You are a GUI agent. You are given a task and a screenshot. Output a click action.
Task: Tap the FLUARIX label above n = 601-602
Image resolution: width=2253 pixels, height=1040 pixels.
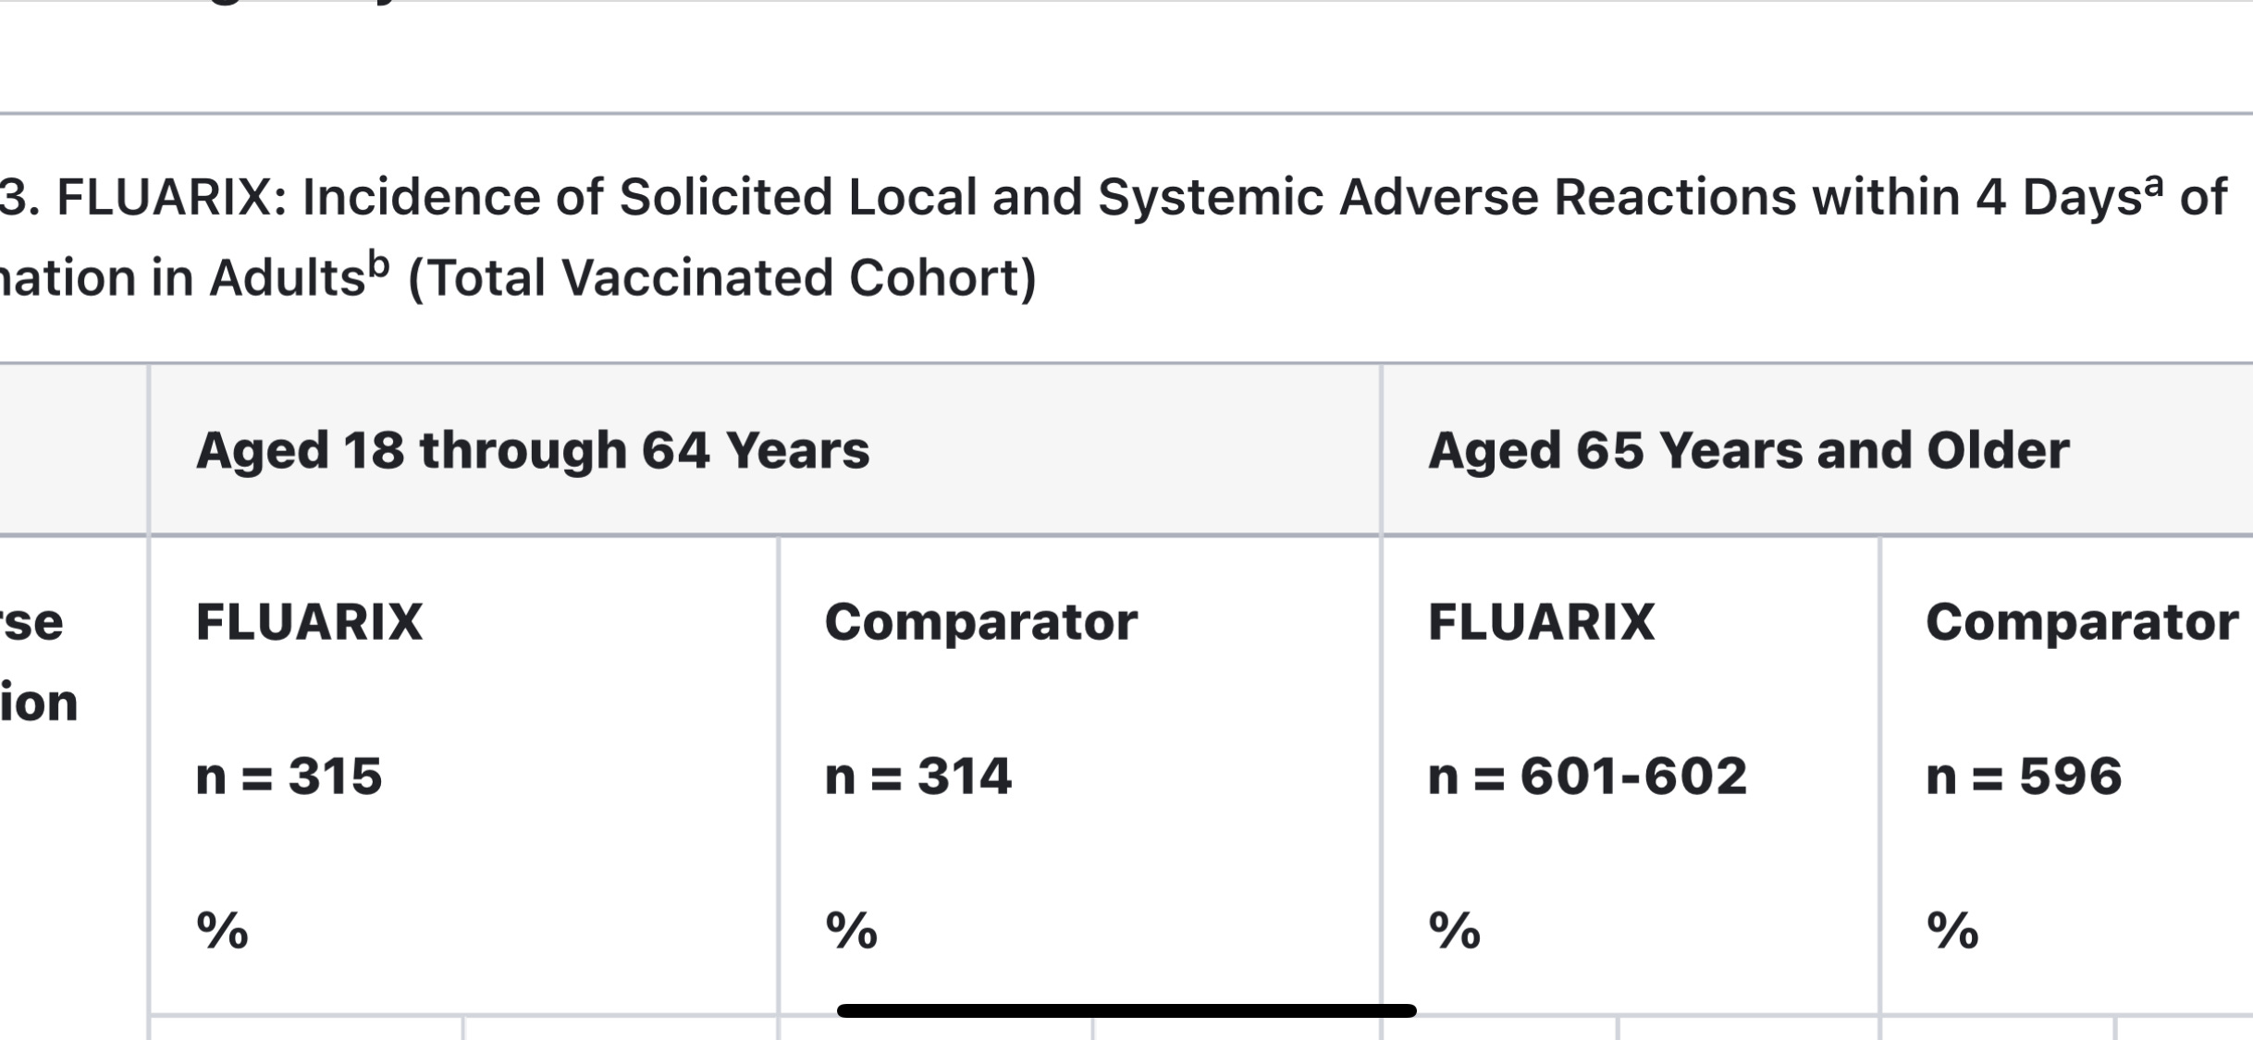pos(1541,621)
